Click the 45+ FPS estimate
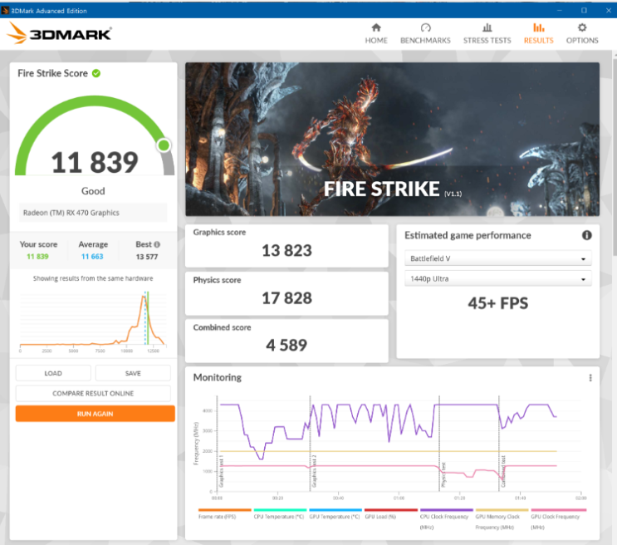 point(497,303)
